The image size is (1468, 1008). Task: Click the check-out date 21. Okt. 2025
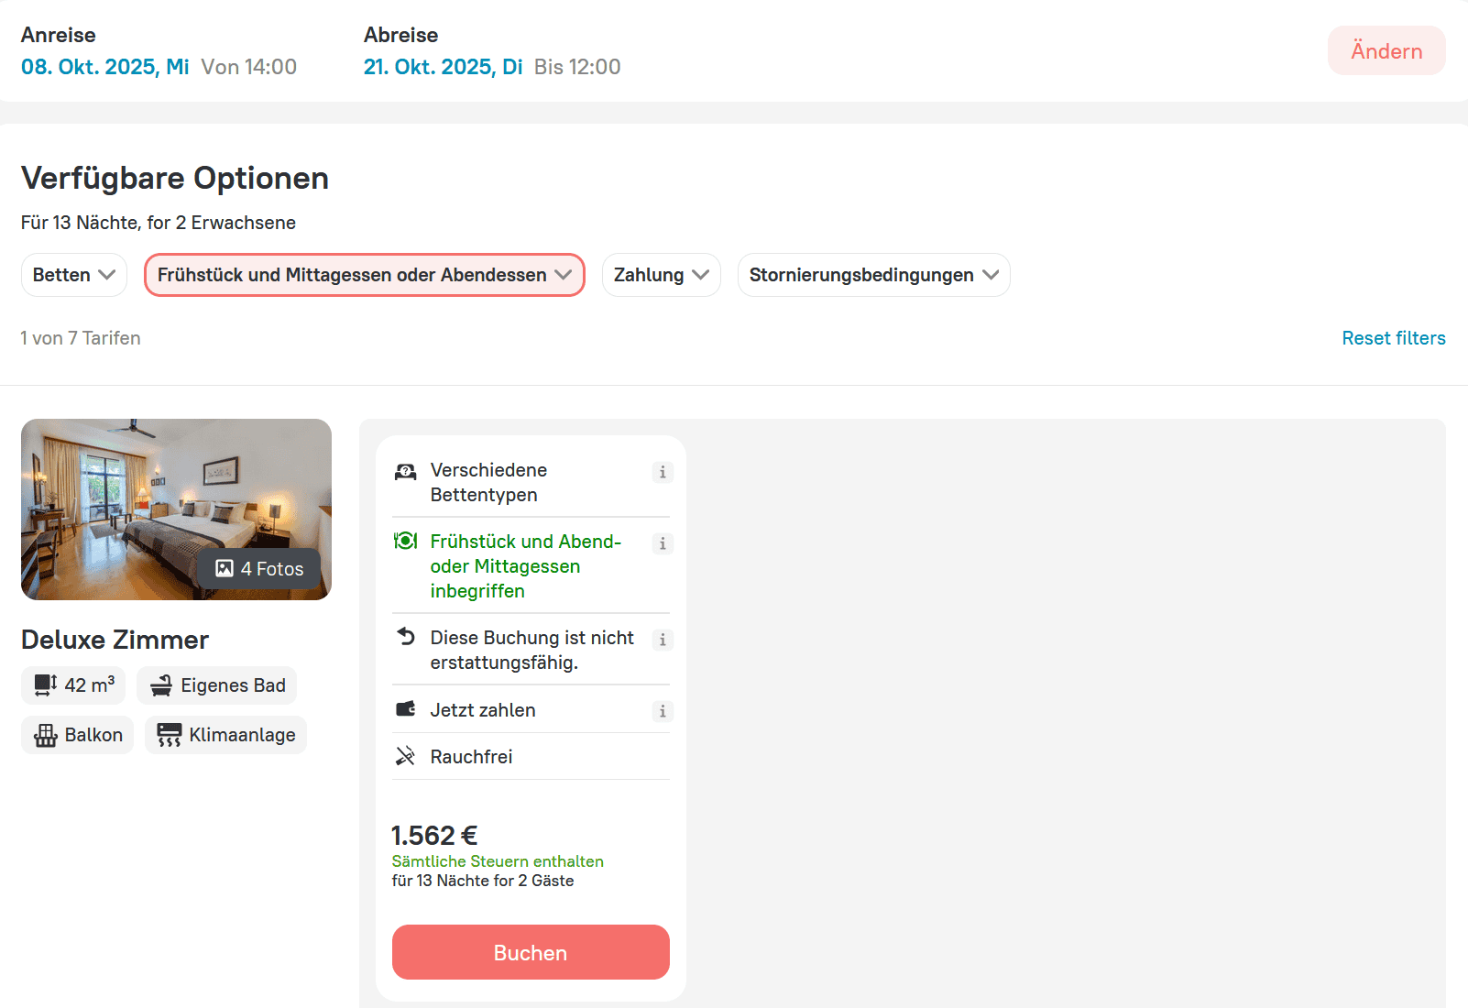click(x=443, y=67)
